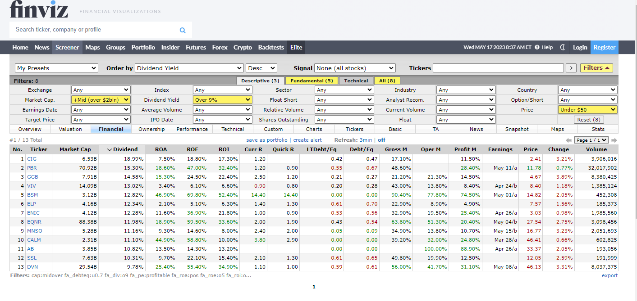Open Backtests in the navigation bar

point(271,47)
